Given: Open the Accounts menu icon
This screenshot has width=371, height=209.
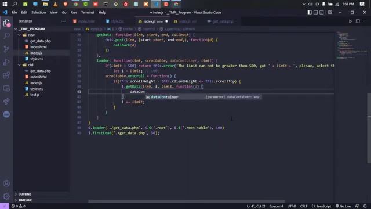Looking at the screenshot, I should tap(6, 183).
